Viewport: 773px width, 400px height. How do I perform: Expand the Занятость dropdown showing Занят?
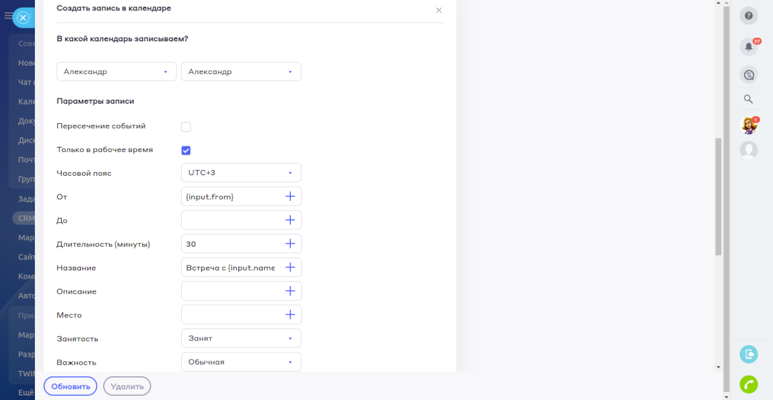tap(241, 338)
